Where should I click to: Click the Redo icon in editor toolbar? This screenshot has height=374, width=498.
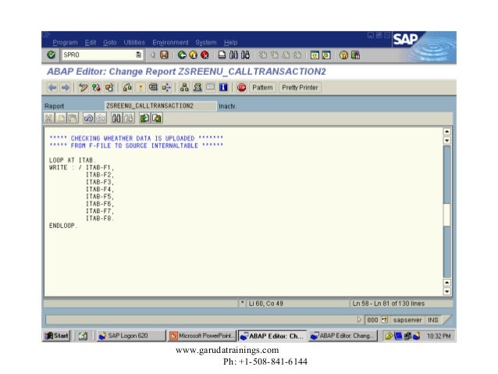[x=101, y=118]
